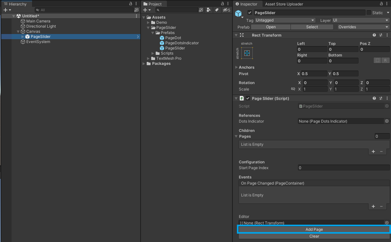
Task: Open Page Slider script preset settings icon
Action: coord(381,99)
